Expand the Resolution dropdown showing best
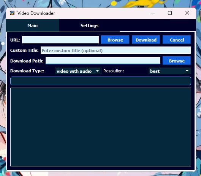Viewport: 201px width, 176px height. (x=170, y=71)
